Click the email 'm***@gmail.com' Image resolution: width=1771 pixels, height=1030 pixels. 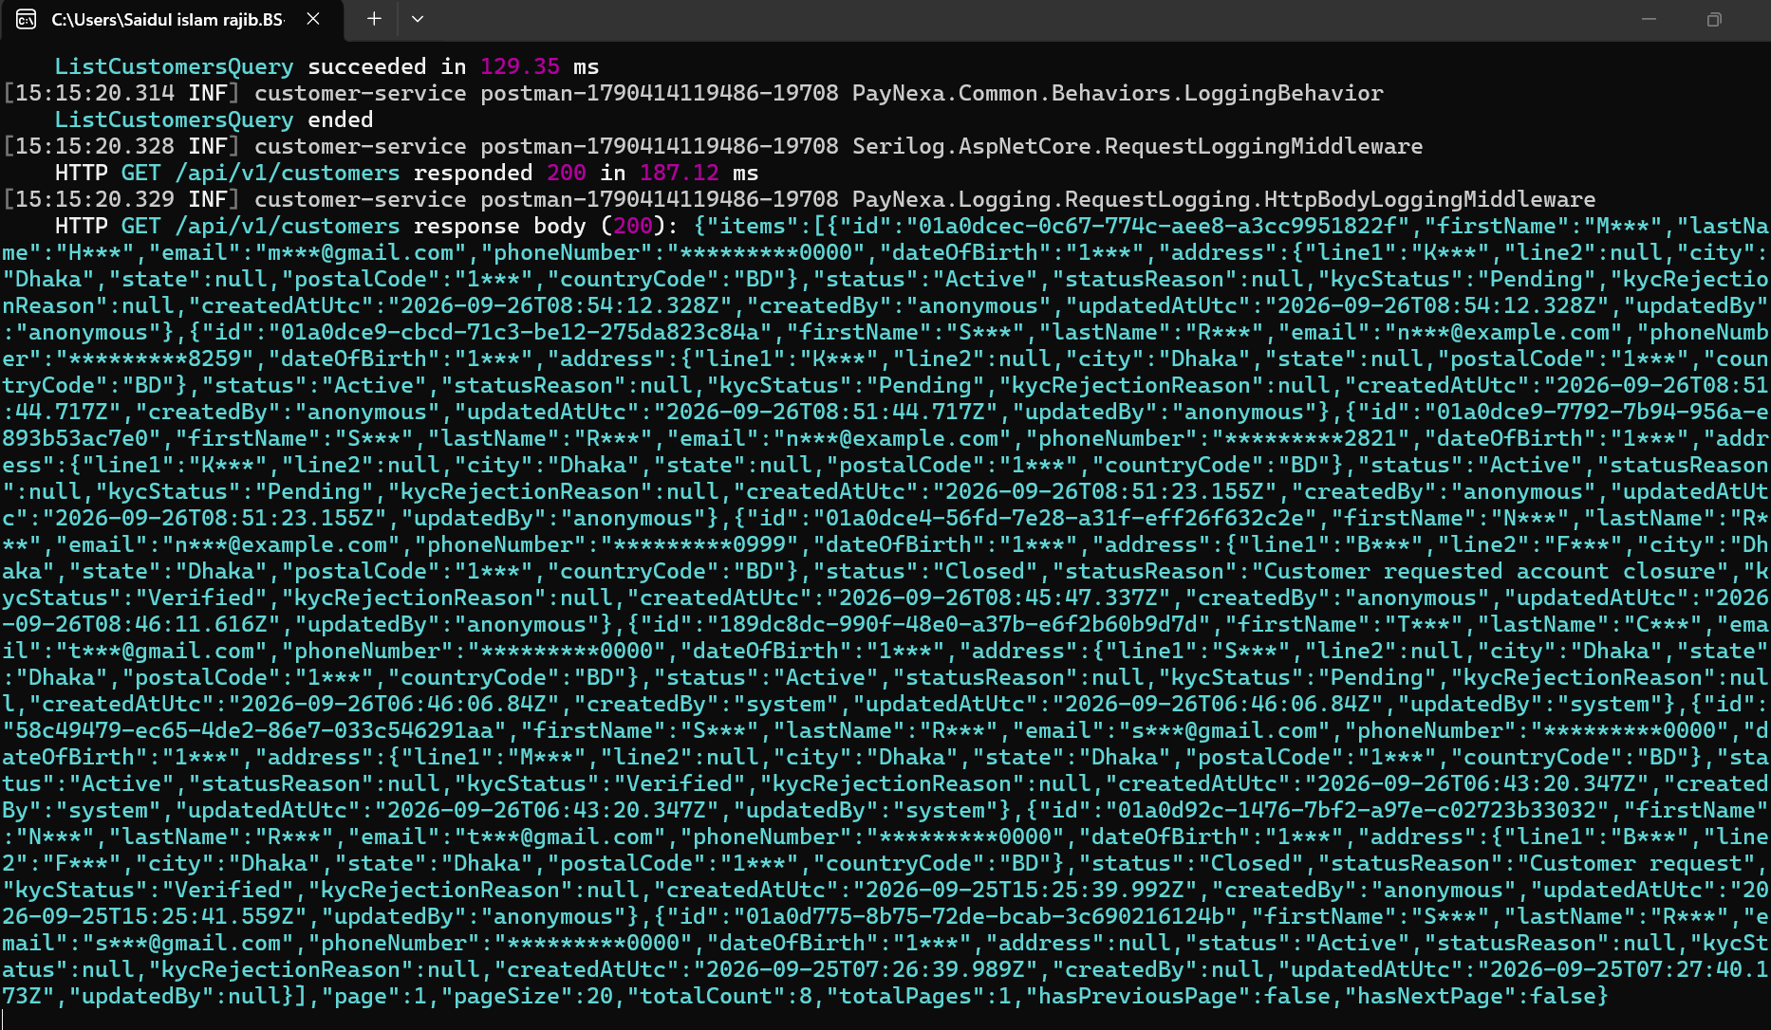coord(361,252)
